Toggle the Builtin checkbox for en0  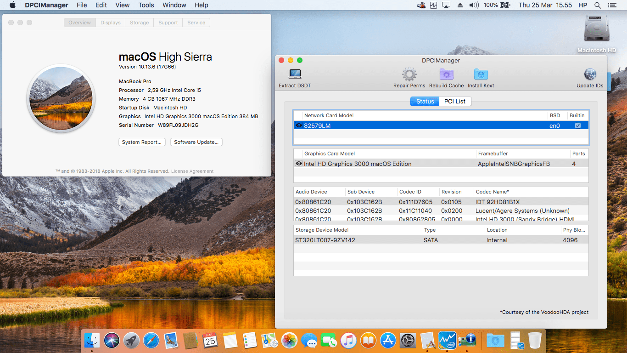(578, 125)
